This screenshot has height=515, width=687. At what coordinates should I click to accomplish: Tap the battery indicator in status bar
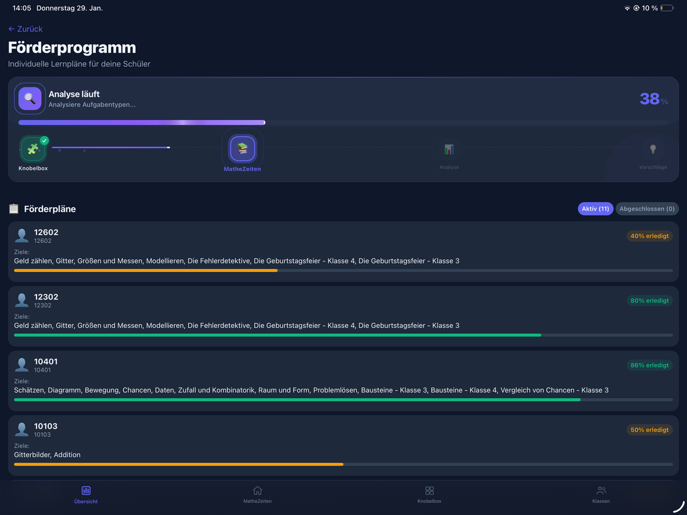point(667,9)
